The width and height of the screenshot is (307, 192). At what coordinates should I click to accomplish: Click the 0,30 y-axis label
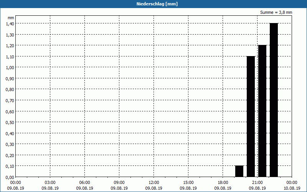[10, 144]
